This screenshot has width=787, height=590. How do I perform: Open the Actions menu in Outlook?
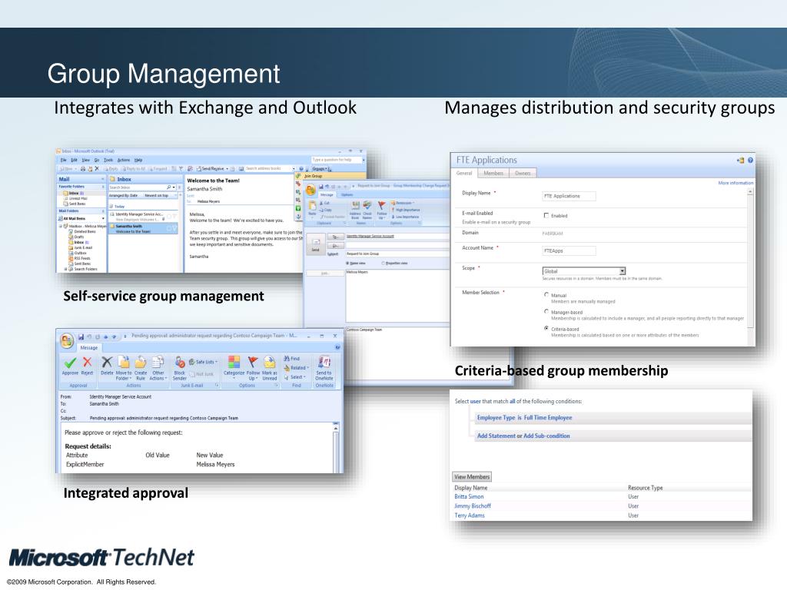pos(124,160)
